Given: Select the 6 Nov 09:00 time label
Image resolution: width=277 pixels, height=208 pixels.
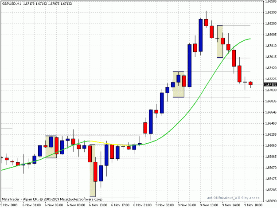Looking at the screenshot, I should point(76,205).
